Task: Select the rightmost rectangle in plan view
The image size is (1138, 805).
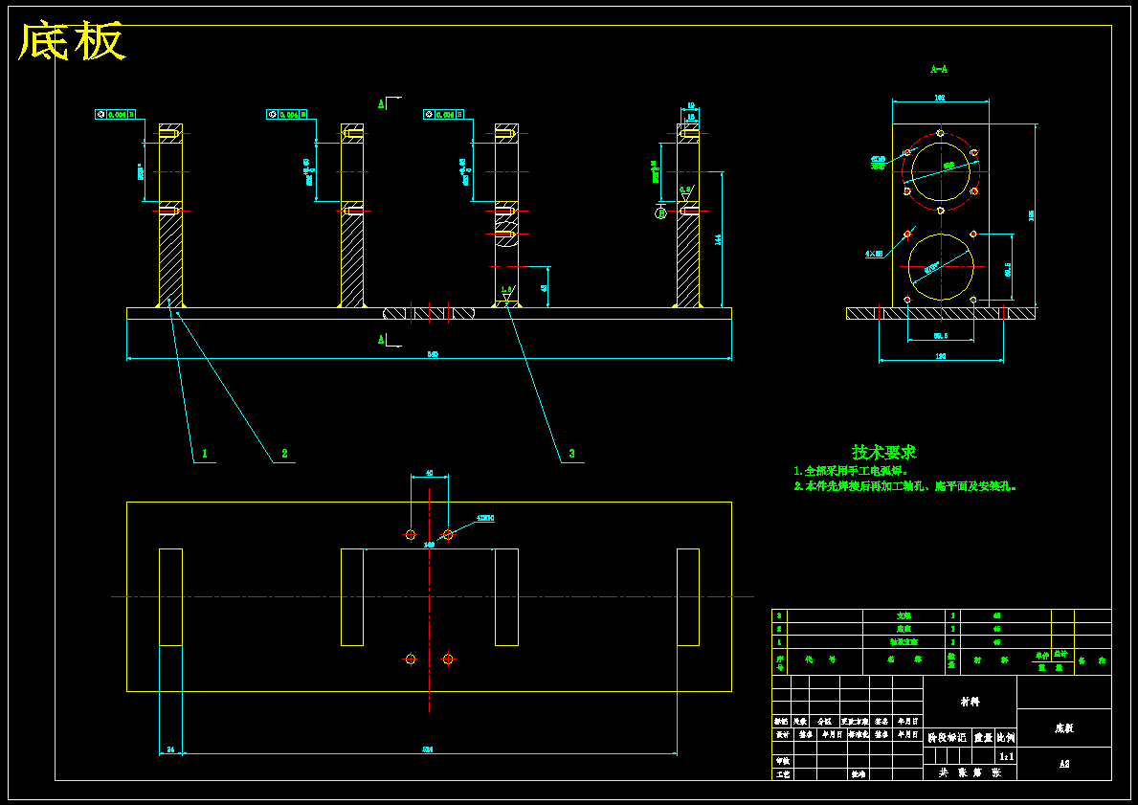Action: 688,597
